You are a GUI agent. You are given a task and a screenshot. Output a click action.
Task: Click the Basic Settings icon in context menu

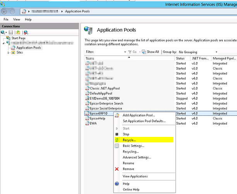(117, 145)
